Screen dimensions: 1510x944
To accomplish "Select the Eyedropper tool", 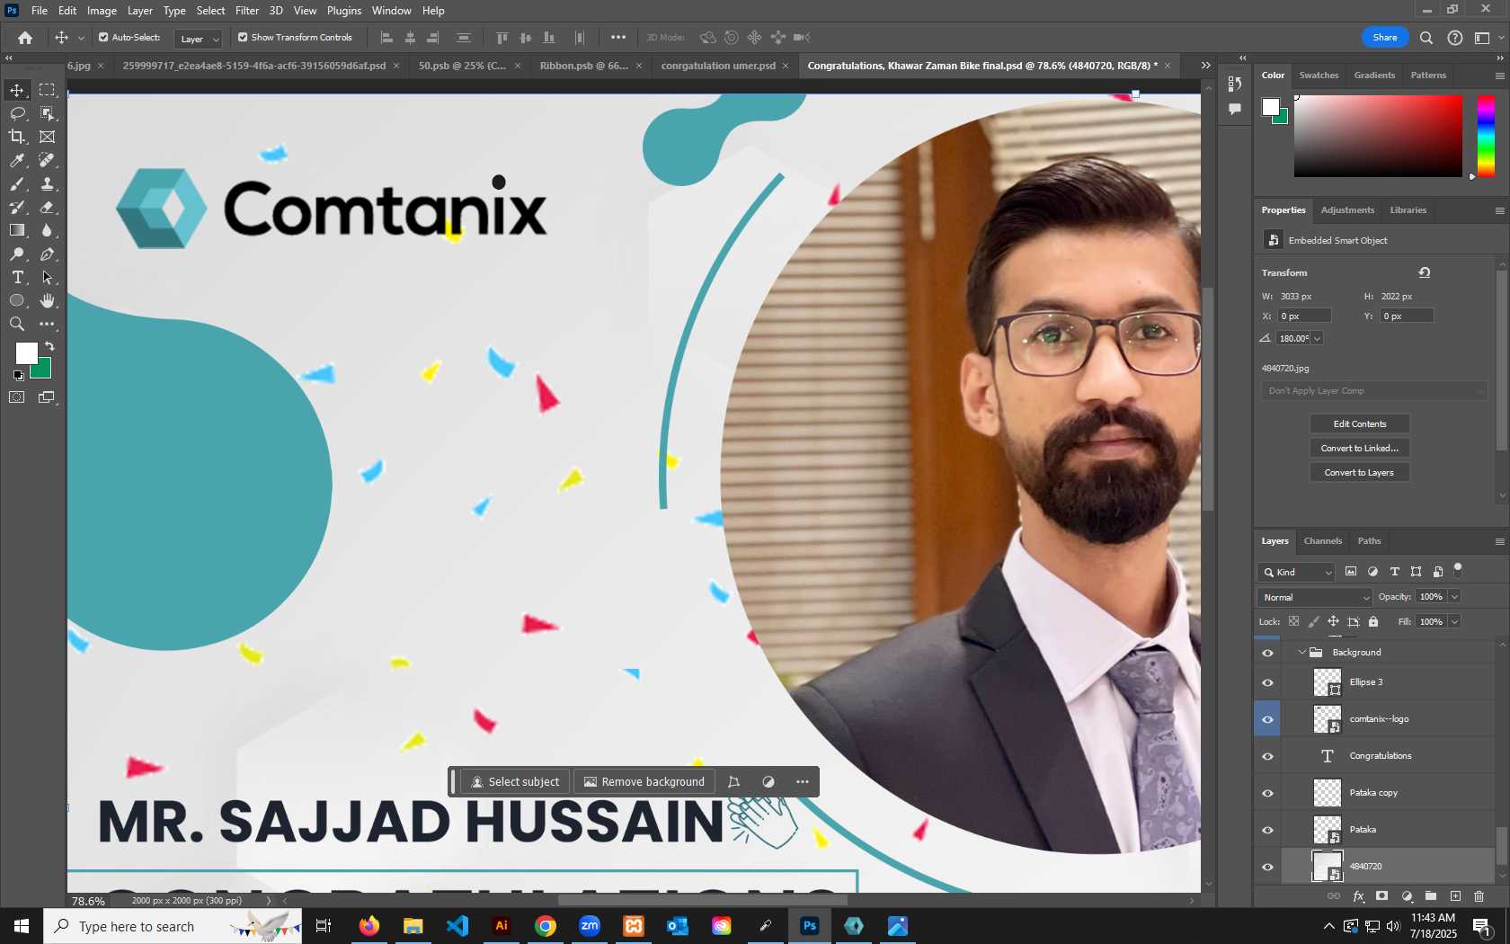I will (x=17, y=160).
